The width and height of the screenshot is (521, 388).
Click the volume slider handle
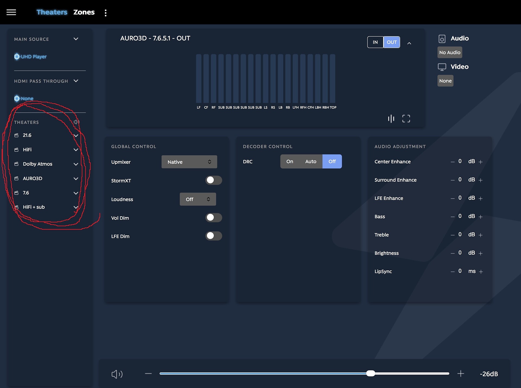[x=370, y=373]
